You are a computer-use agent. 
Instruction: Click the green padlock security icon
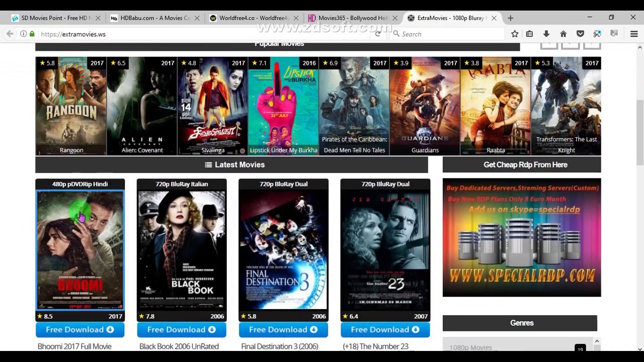pyautogui.click(x=32, y=34)
